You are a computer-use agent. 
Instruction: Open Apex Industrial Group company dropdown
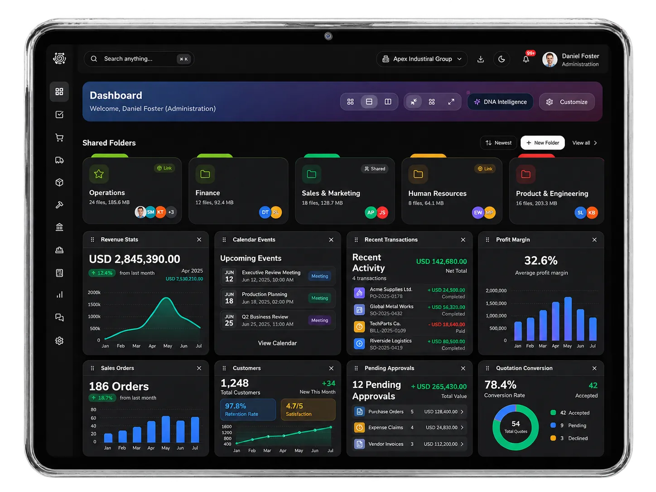422,59
